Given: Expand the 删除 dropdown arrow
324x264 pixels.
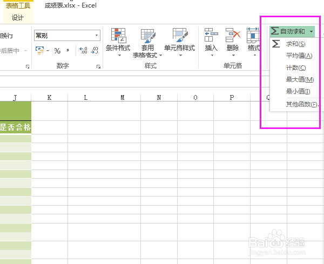Looking at the screenshot, I should point(233,56).
